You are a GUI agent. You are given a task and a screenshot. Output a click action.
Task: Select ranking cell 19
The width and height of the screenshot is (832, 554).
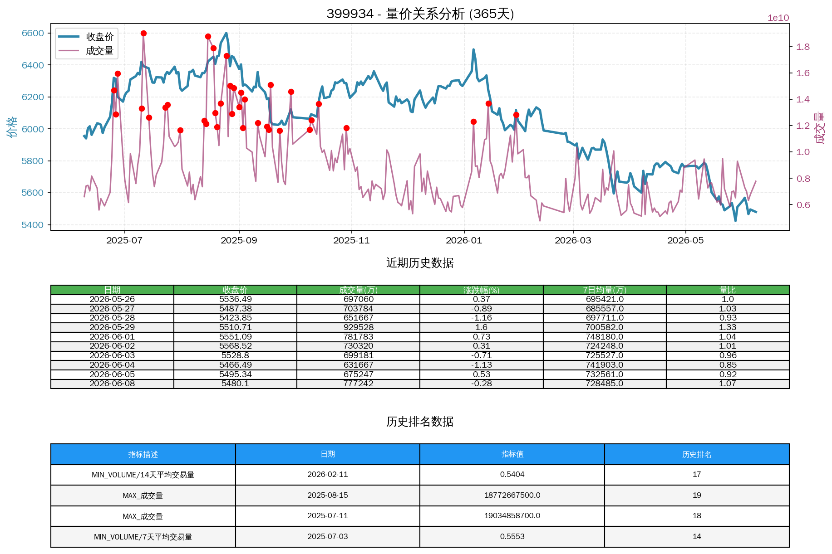[697, 496]
